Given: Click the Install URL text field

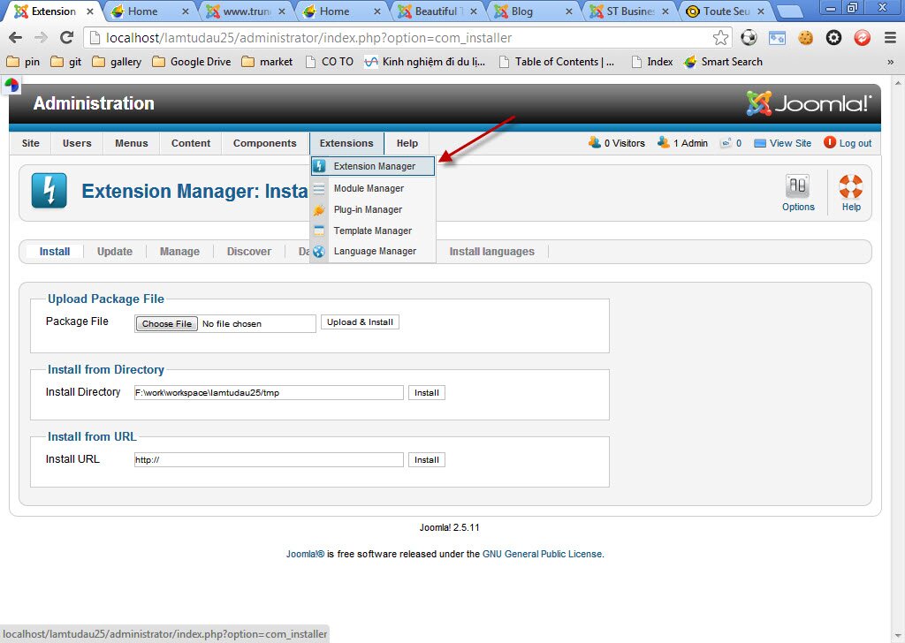Looking at the screenshot, I should [268, 460].
